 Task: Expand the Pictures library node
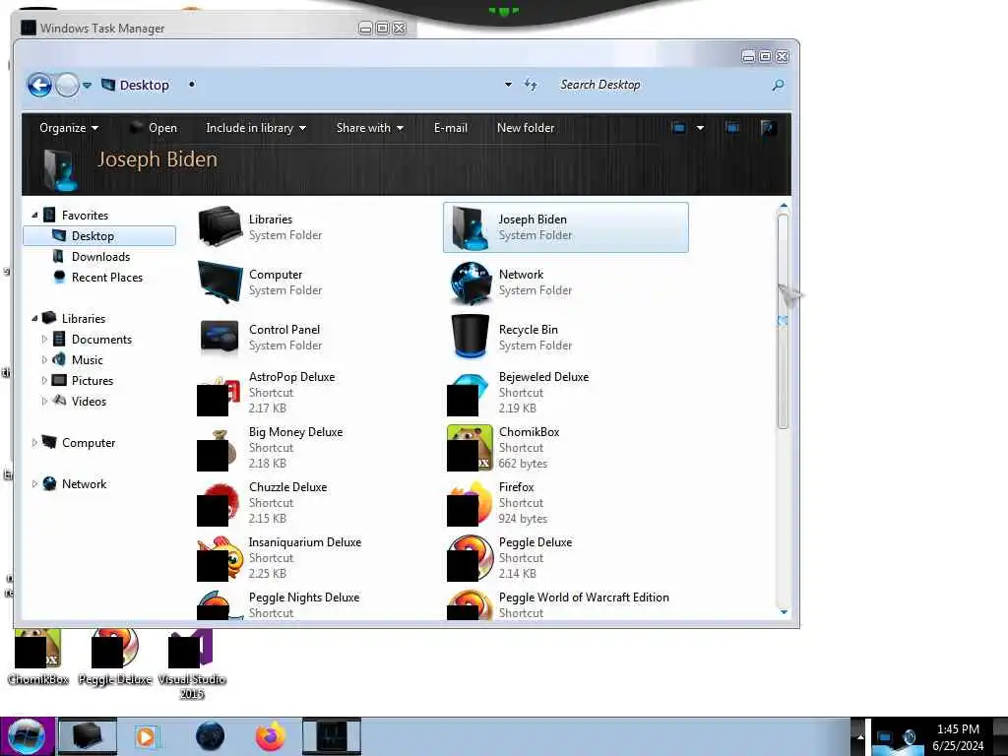click(x=44, y=381)
